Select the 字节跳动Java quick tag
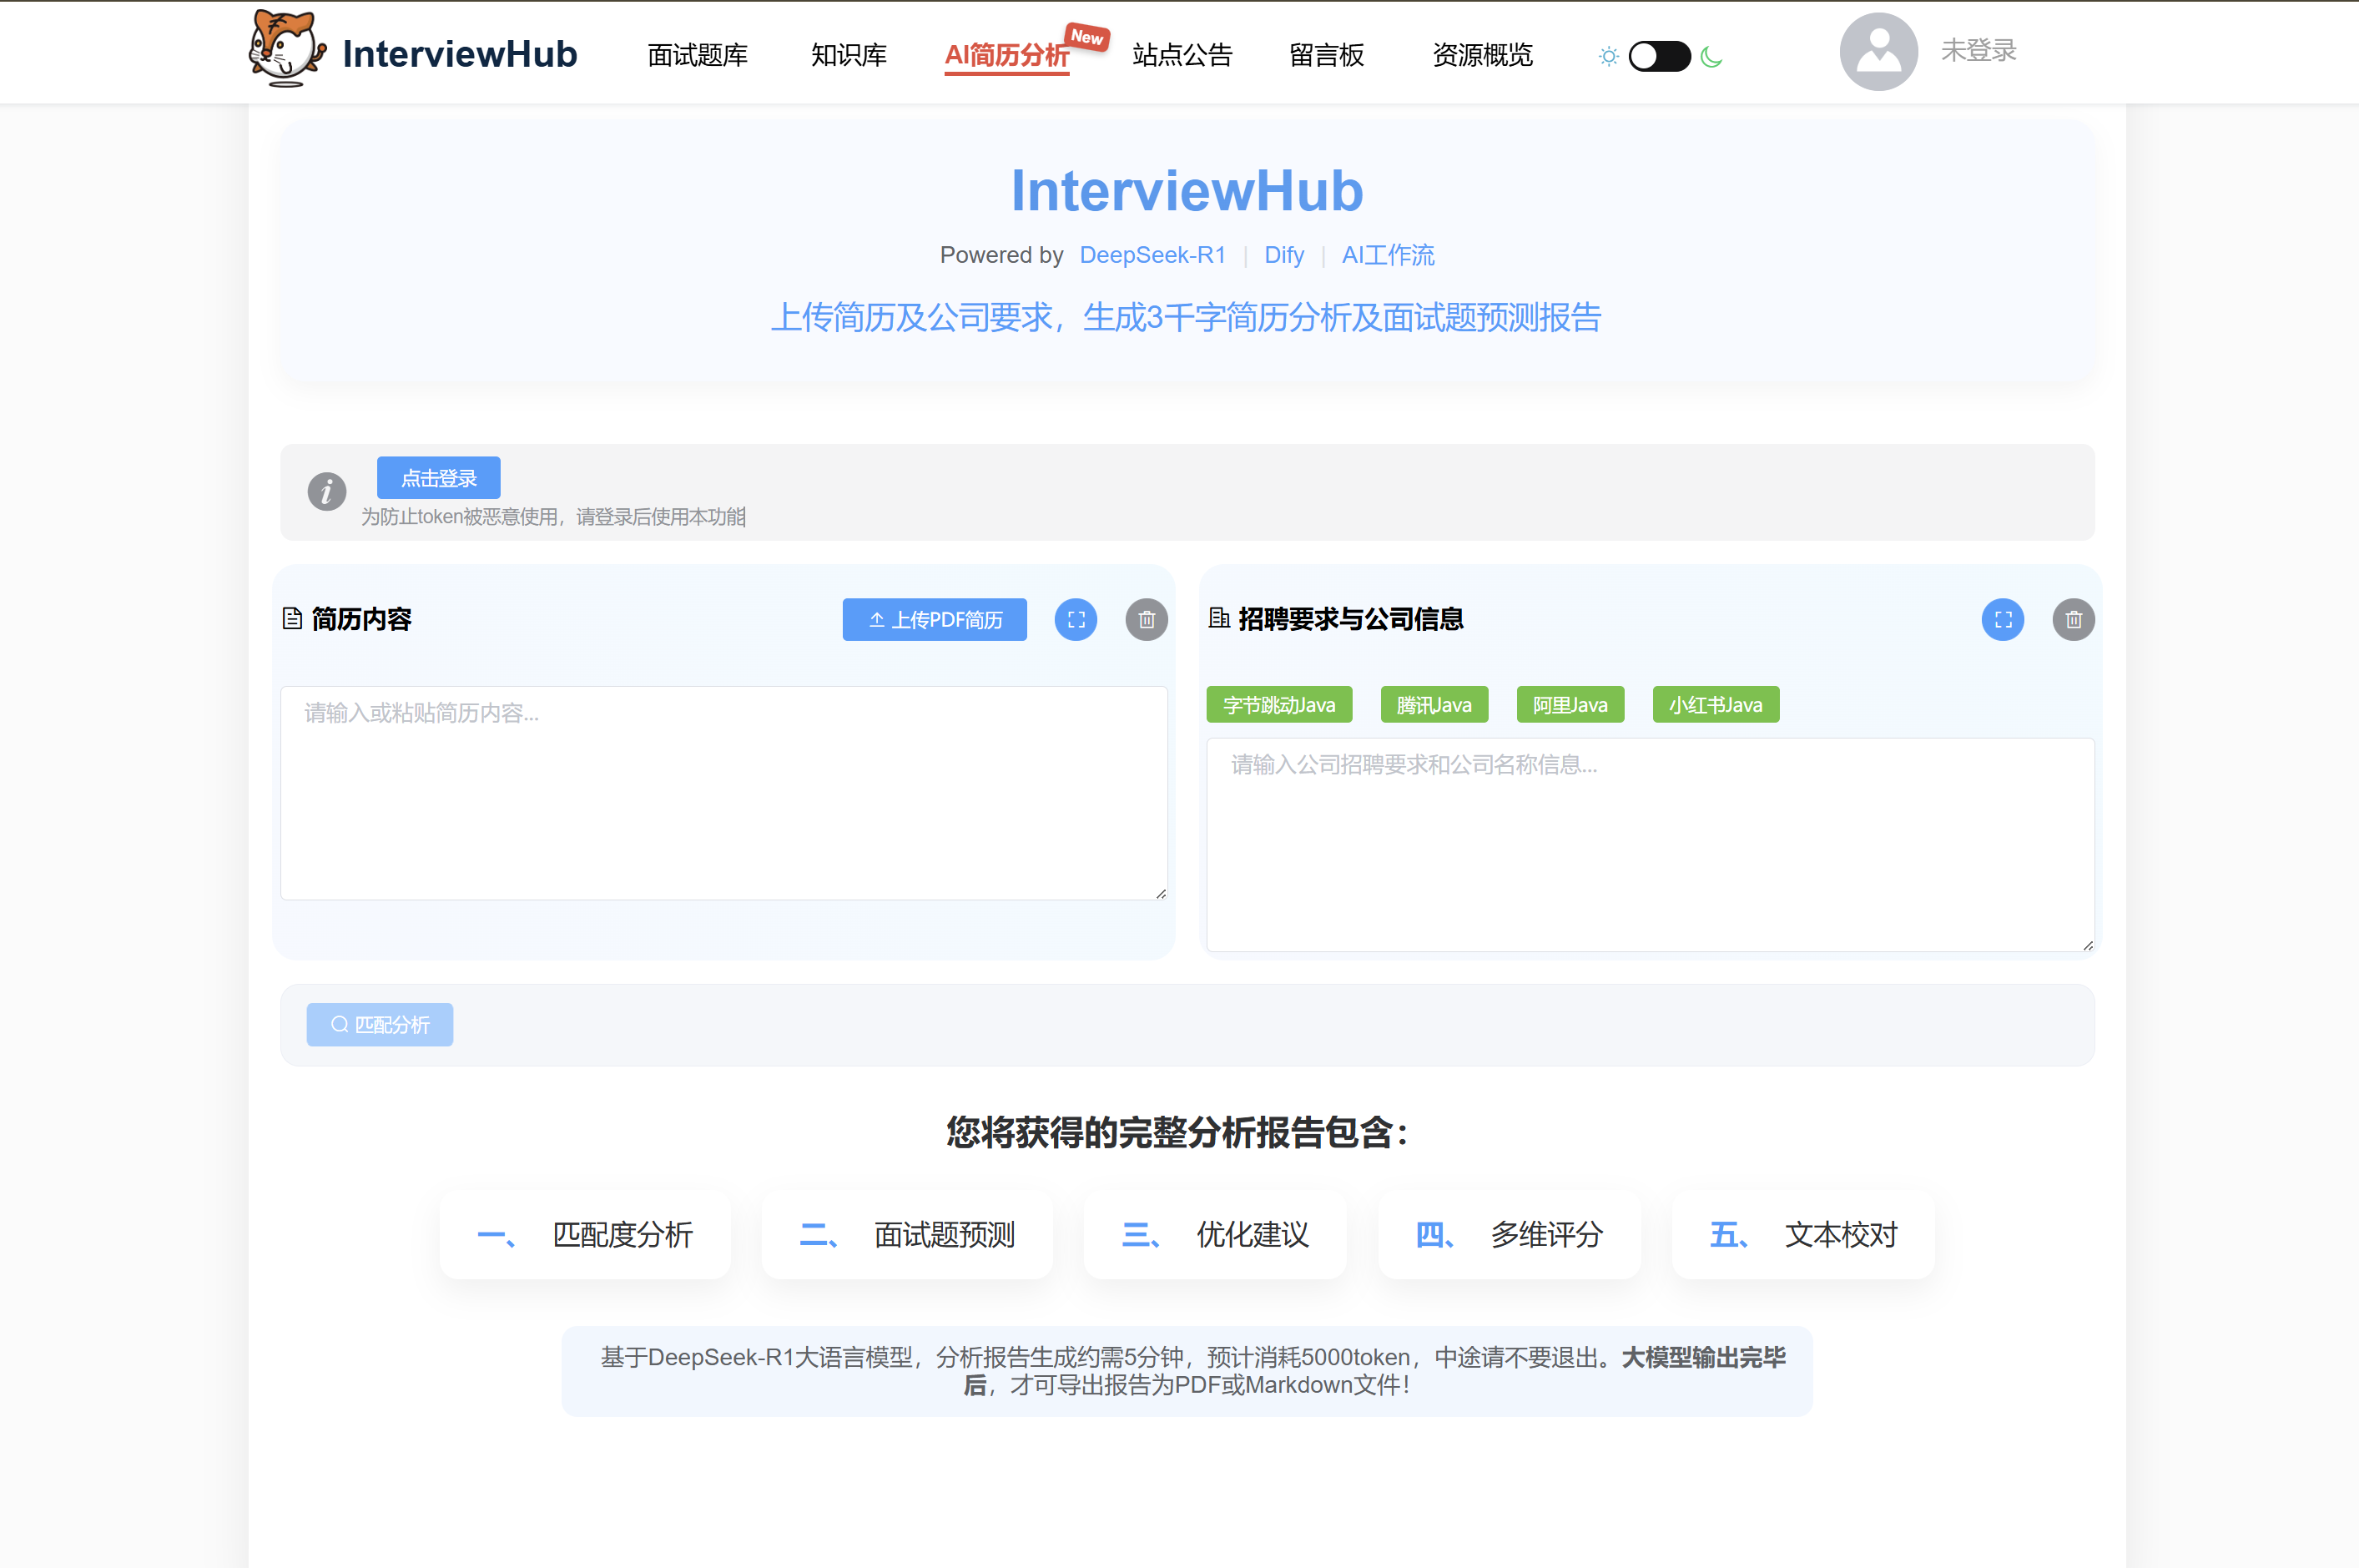2359x1568 pixels. coord(1279,704)
